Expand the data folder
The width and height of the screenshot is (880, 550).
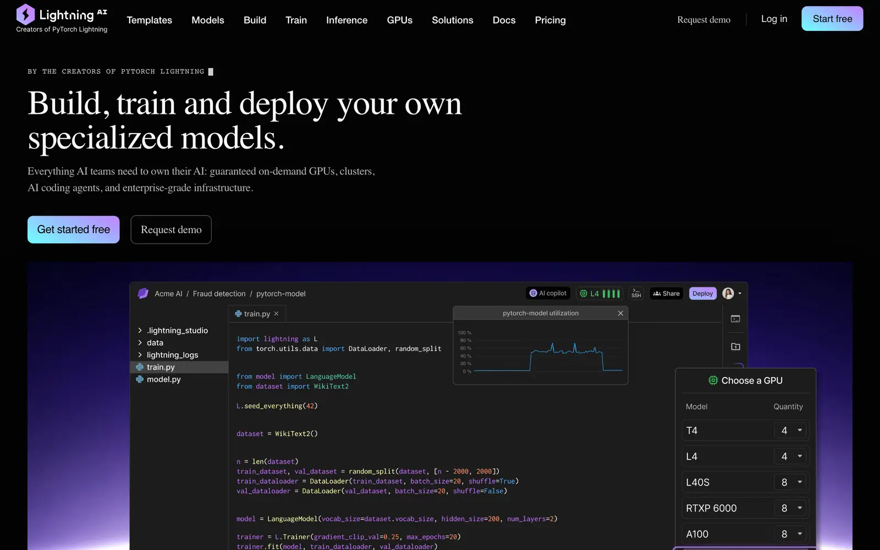pos(140,343)
